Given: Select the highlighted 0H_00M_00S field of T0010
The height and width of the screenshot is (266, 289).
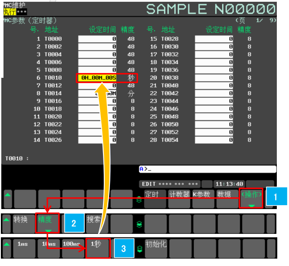Looking at the screenshot, I should point(97,78).
